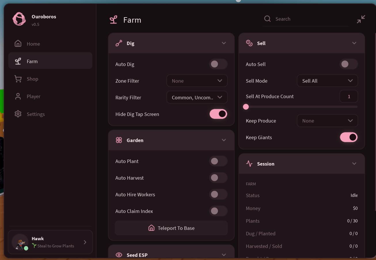
Task: Click Hawk's avatar picture
Action: point(20,242)
